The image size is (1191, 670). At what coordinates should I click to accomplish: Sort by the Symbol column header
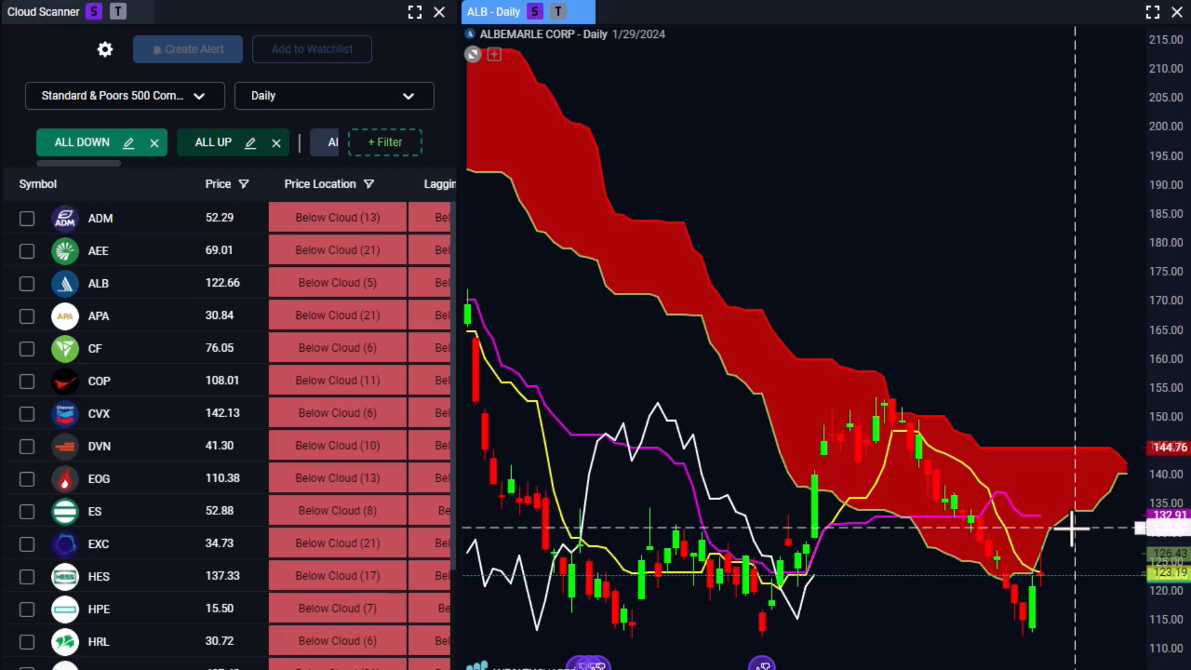click(x=38, y=184)
